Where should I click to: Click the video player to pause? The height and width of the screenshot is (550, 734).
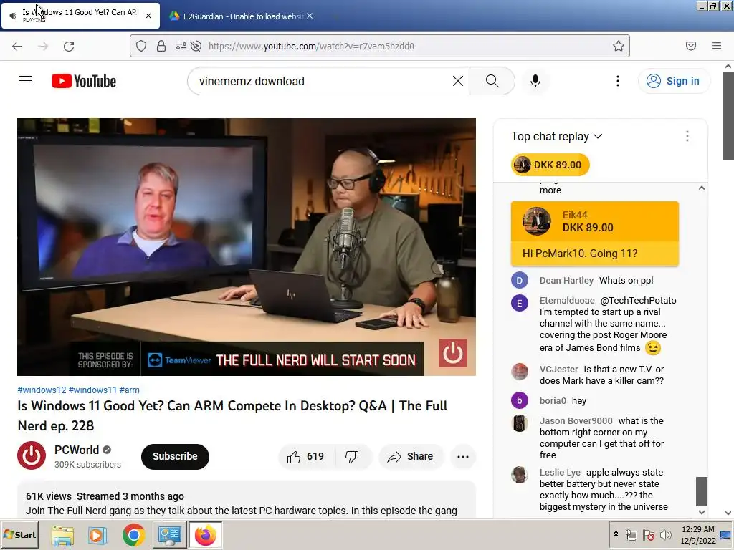(247, 246)
